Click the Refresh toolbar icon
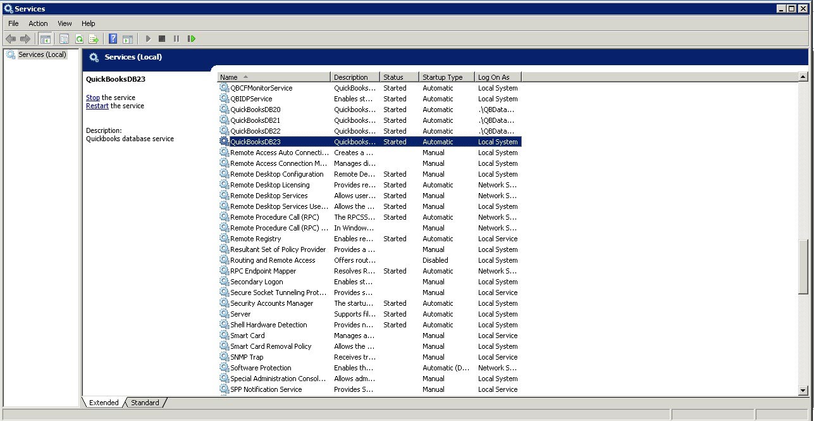 tap(80, 39)
